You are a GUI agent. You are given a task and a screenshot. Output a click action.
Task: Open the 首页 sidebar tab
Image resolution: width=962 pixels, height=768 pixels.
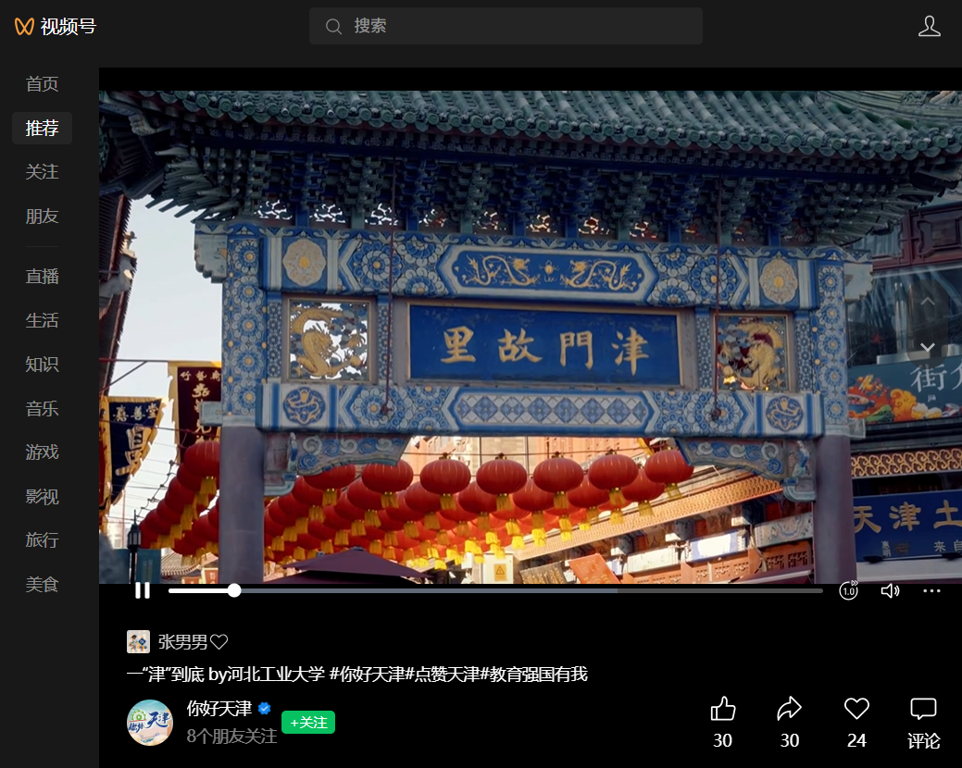click(42, 84)
